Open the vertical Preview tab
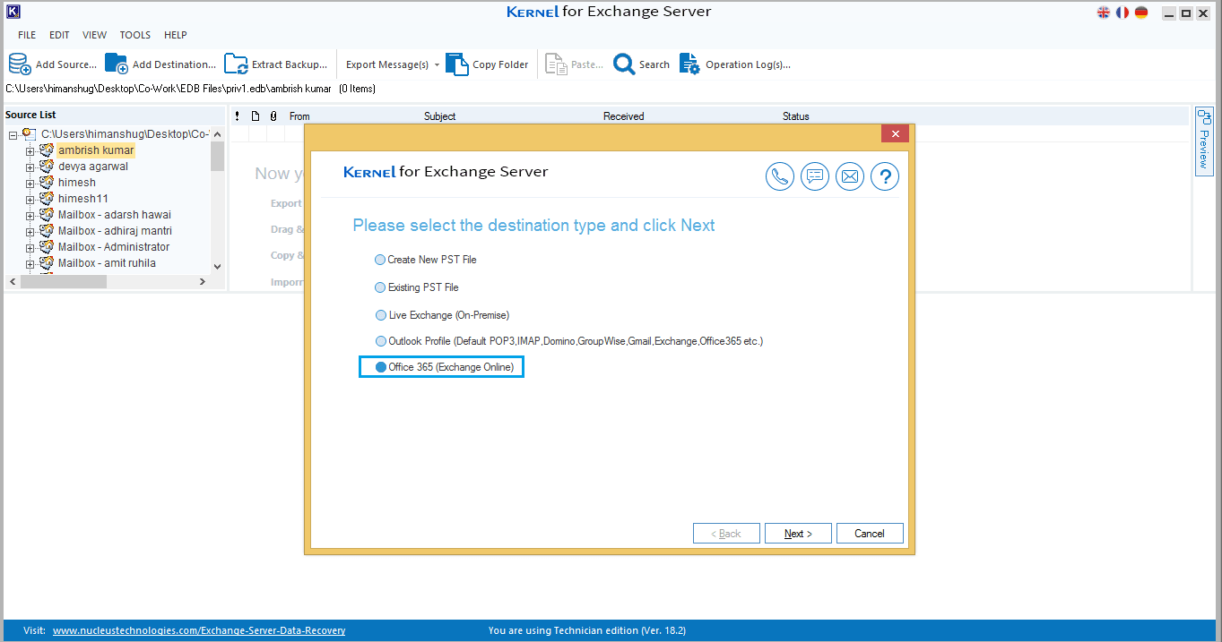The width and height of the screenshot is (1222, 642). point(1204,141)
